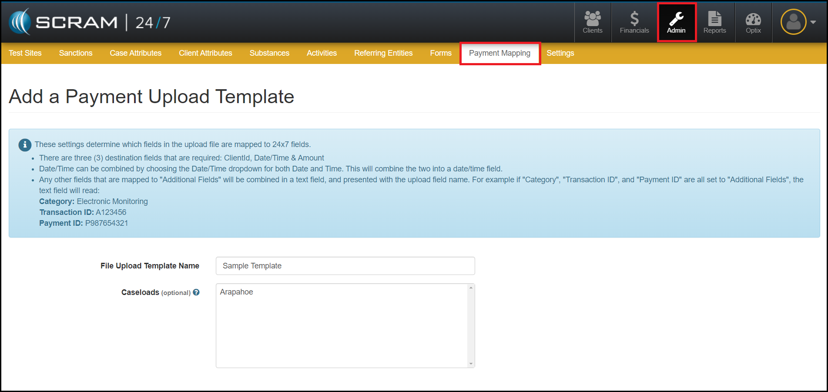Go to Case Attributes tab
The height and width of the screenshot is (392, 828).
coord(135,53)
